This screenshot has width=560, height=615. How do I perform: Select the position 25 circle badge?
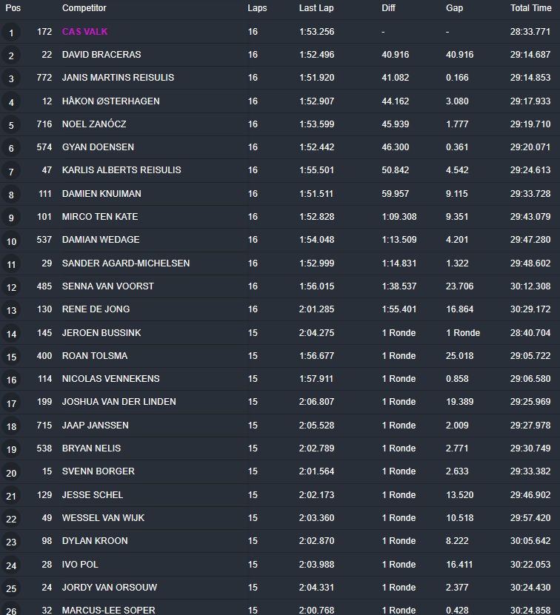11,589
